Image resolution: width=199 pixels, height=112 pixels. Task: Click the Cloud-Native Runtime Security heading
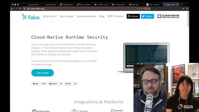[x=70, y=37]
